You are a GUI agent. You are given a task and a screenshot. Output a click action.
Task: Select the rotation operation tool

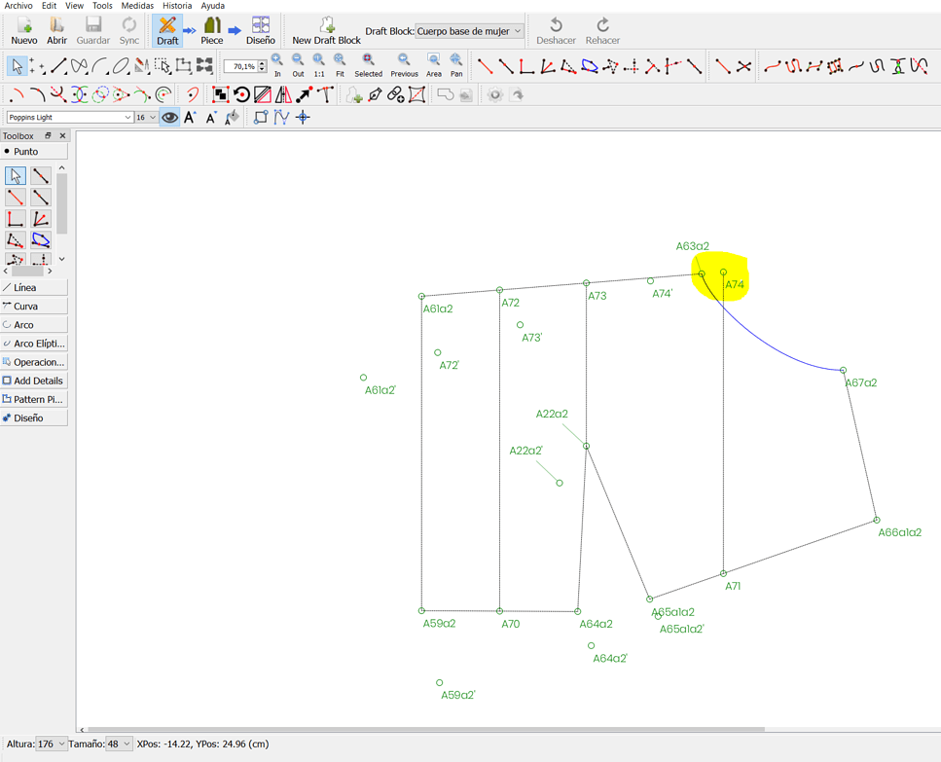coord(243,94)
